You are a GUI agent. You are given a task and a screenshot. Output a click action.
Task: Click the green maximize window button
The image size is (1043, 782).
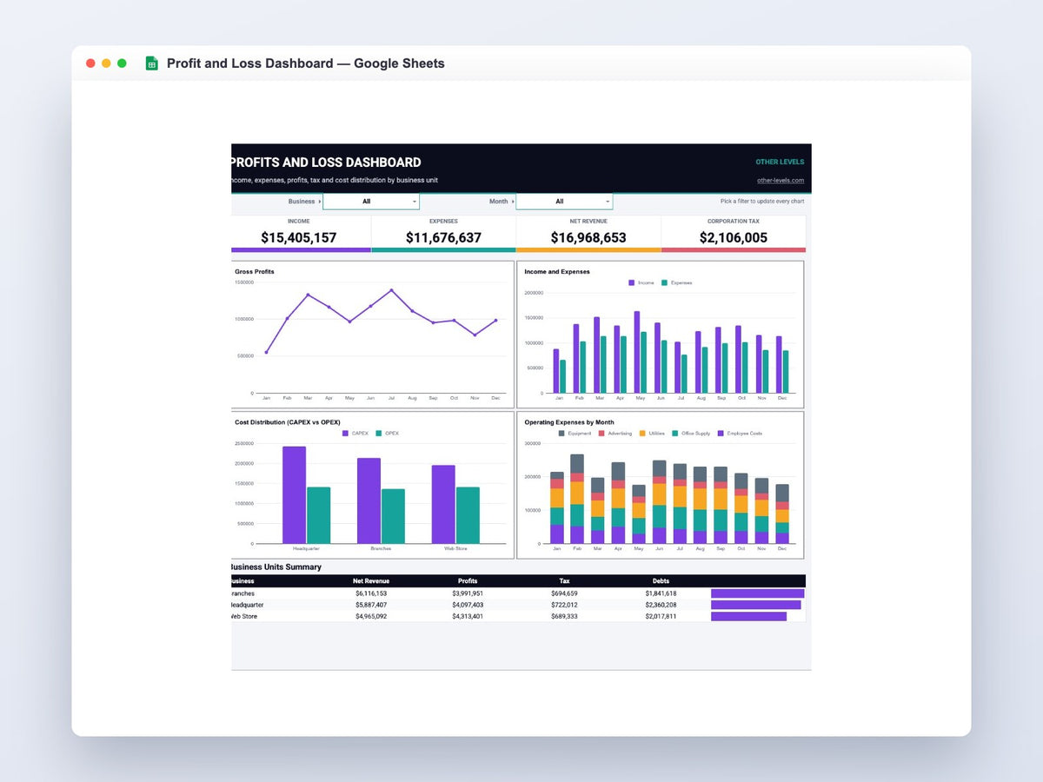pos(123,63)
